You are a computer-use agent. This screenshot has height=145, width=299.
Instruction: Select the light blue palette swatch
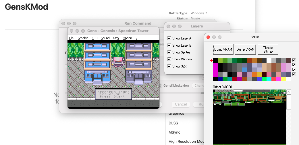[244, 70]
